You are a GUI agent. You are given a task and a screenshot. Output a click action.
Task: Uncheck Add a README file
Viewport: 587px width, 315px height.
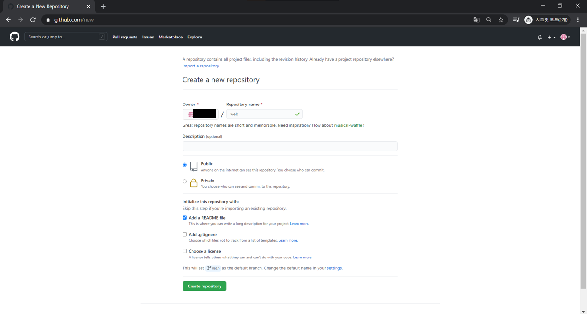point(185,218)
